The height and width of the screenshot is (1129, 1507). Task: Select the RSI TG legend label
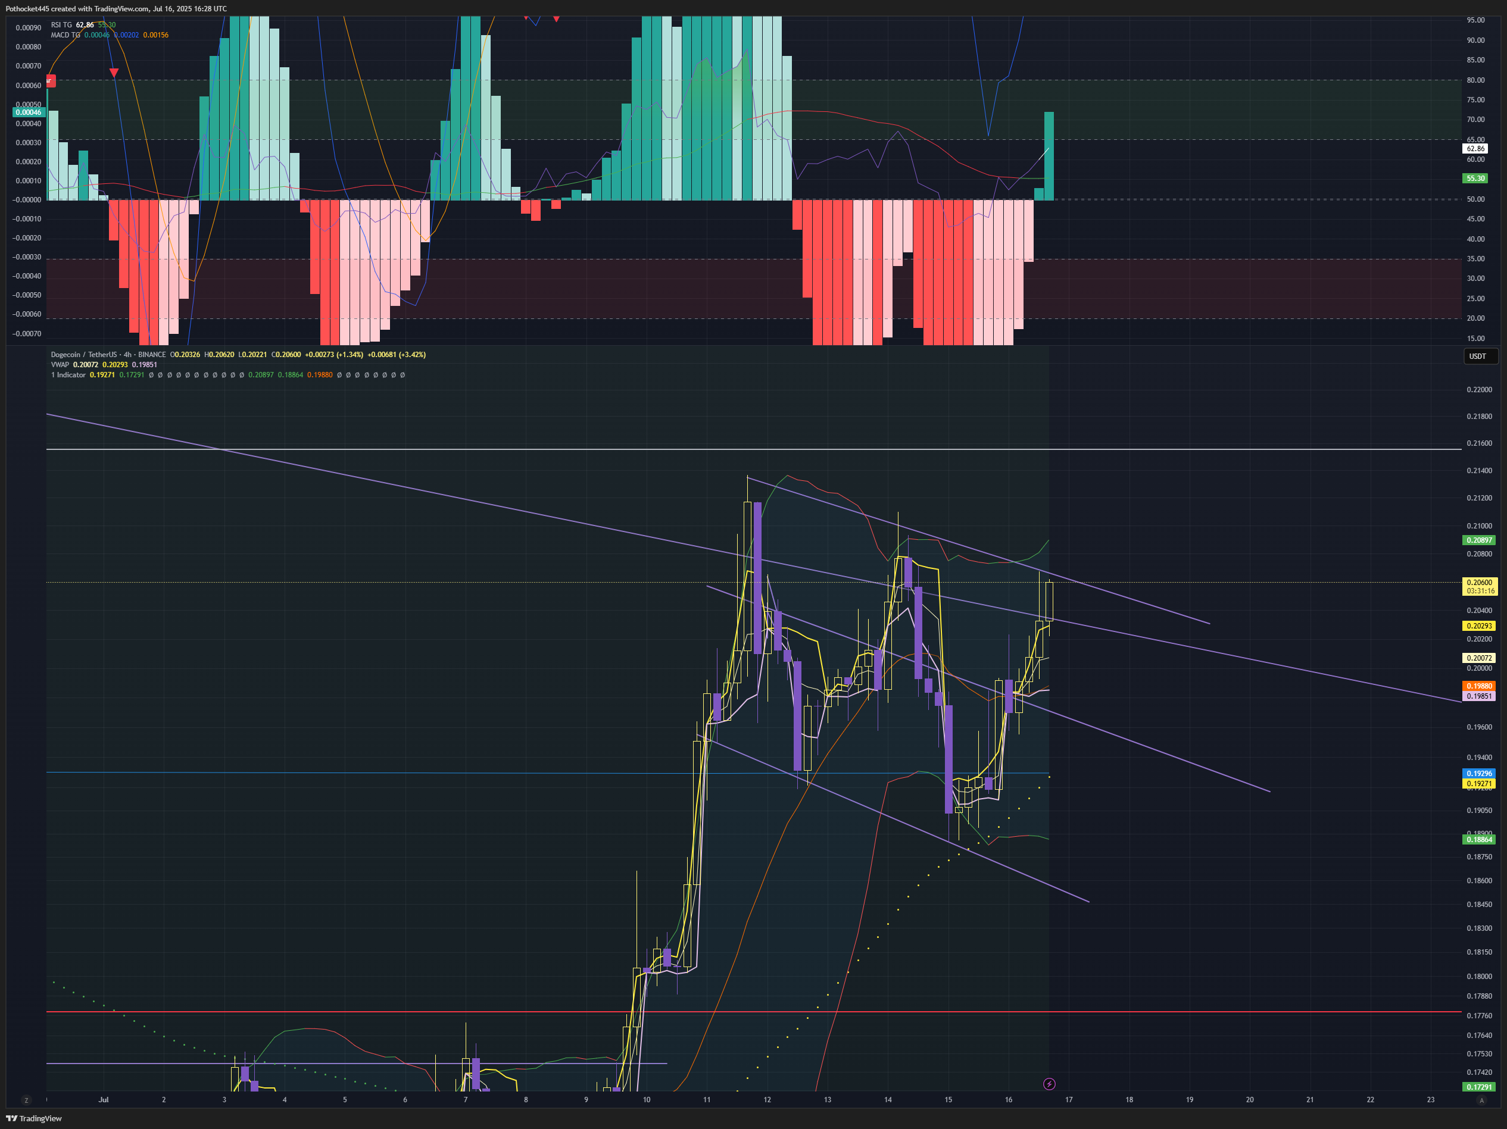[61, 25]
